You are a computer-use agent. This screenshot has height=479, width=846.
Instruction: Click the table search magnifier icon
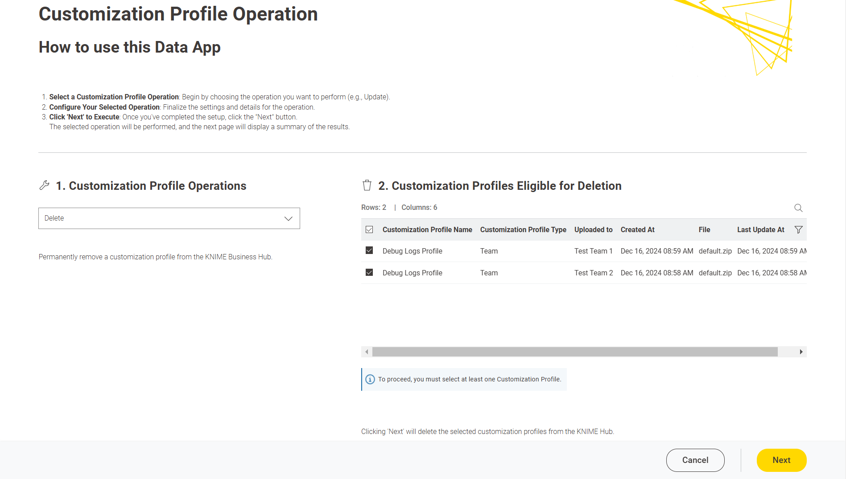pyautogui.click(x=798, y=208)
